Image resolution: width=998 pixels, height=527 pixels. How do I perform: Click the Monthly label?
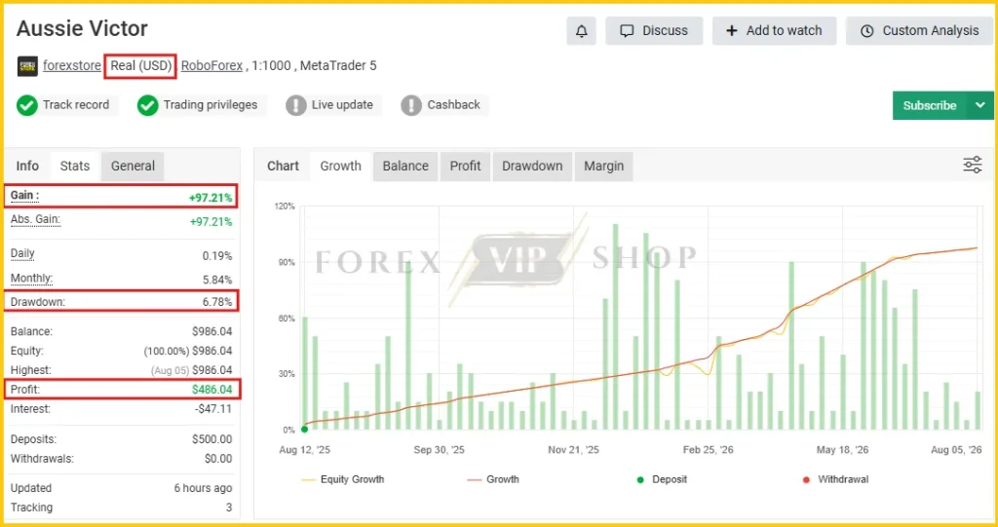pos(32,279)
